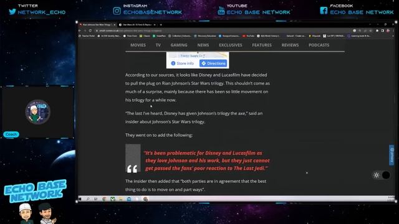The width and height of the screenshot is (399, 224).
Task: Switch to the Rian Johnson browser tab
Action: (x=97, y=25)
